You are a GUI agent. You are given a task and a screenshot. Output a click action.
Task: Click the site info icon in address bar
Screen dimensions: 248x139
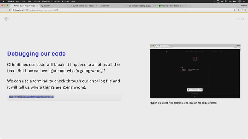[13, 10]
